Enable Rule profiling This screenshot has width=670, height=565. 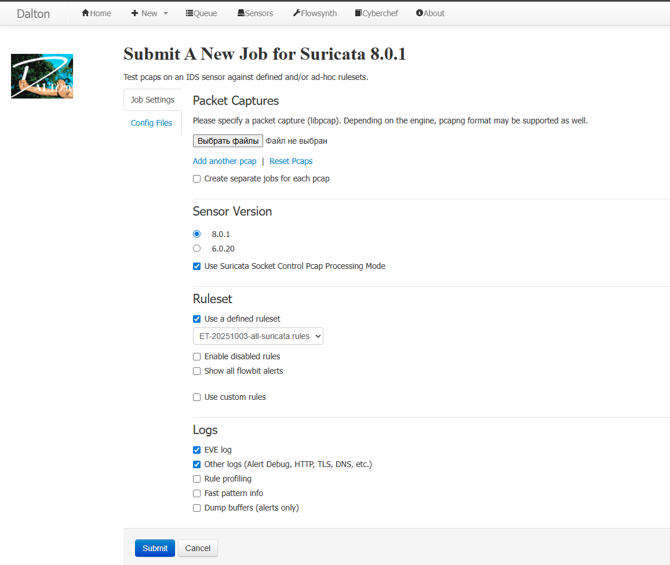point(196,479)
